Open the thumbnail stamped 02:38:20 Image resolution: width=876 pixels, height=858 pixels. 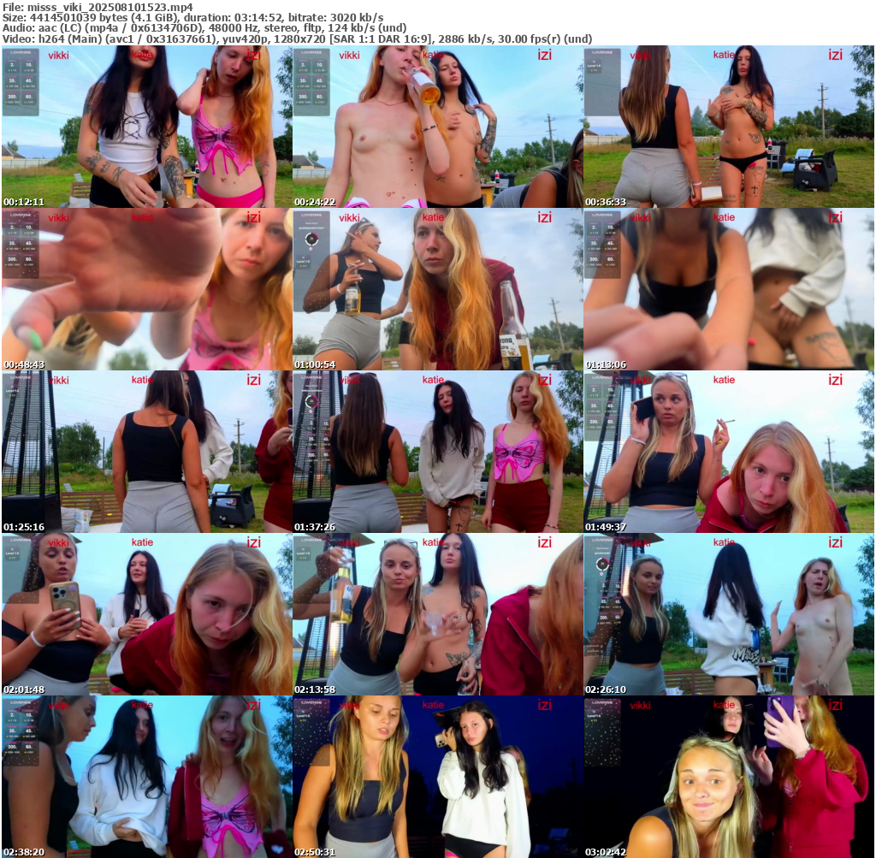point(147,777)
